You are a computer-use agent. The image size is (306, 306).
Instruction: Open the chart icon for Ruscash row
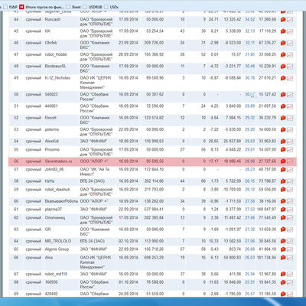[290, 20]
